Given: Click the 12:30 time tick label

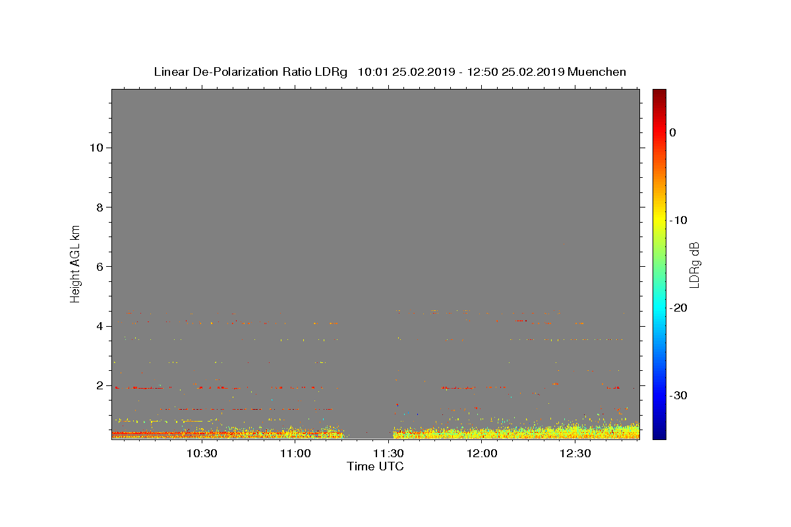Looking at the screenshot, I should click(575, 453).
